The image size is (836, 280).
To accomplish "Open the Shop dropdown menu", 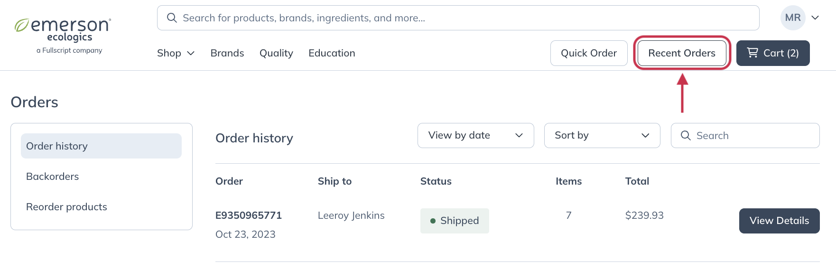I will click(x=176, y=53).
